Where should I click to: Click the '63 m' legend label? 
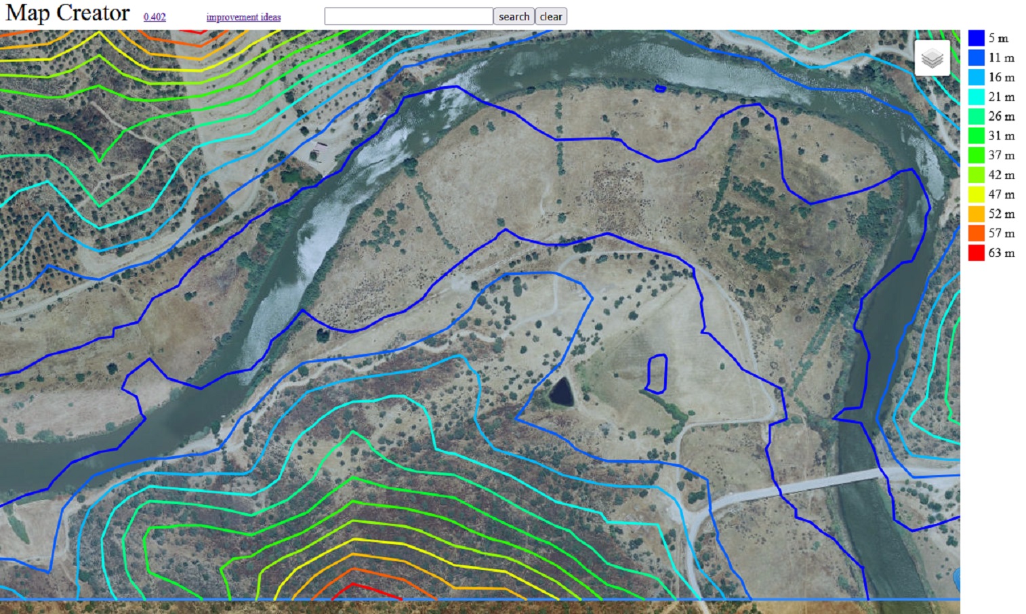[1002, 253]
